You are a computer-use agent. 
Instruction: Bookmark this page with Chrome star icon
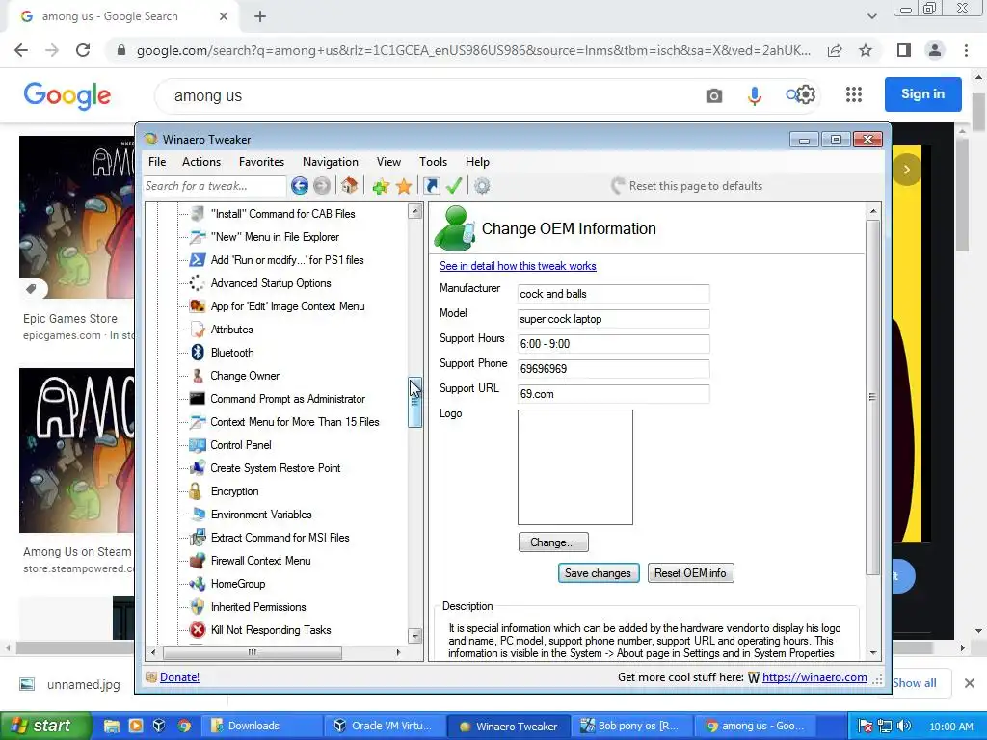[x=866, y=50]
